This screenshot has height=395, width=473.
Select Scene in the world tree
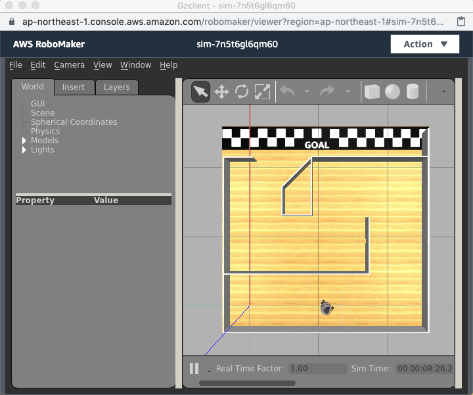[43, 113]
